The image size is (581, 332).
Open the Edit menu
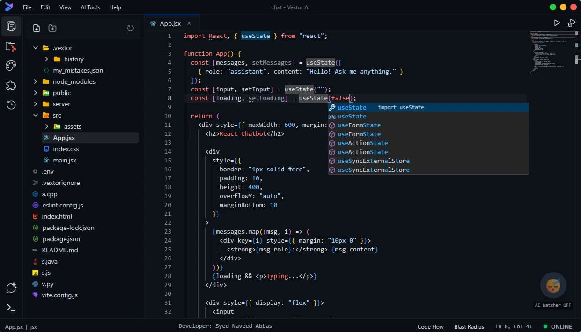point(45,7)
